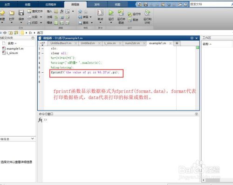Click the navigate back arrow icon
Image resolution: width=233 pixels, height=185 pixels.
coord(80,11)
